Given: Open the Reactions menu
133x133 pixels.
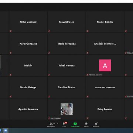Looking at the screenshot, I should [x=96, y=125].
